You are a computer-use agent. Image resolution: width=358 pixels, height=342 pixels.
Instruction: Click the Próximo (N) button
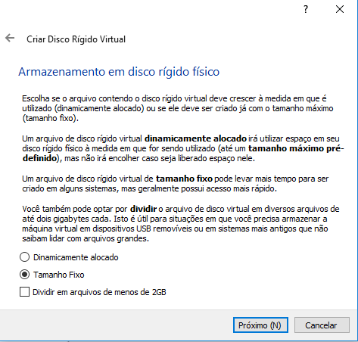260,325
